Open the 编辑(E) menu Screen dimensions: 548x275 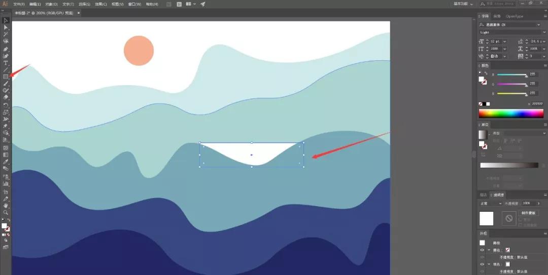click(35, 4)
